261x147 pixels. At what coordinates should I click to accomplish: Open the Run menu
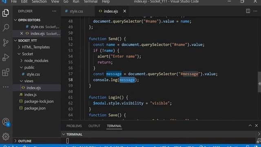(76, 2)
